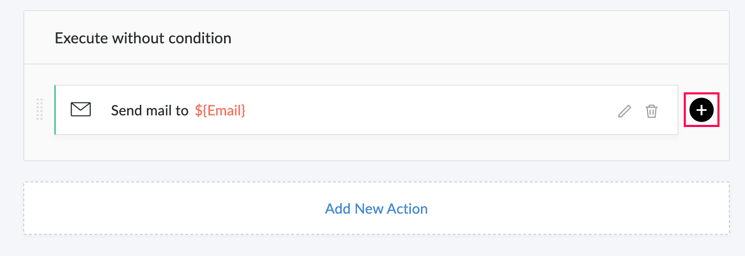Screen dimensions: 745x256
Task: Click empty space inside Send mail action card
Action: coord(429,110)
